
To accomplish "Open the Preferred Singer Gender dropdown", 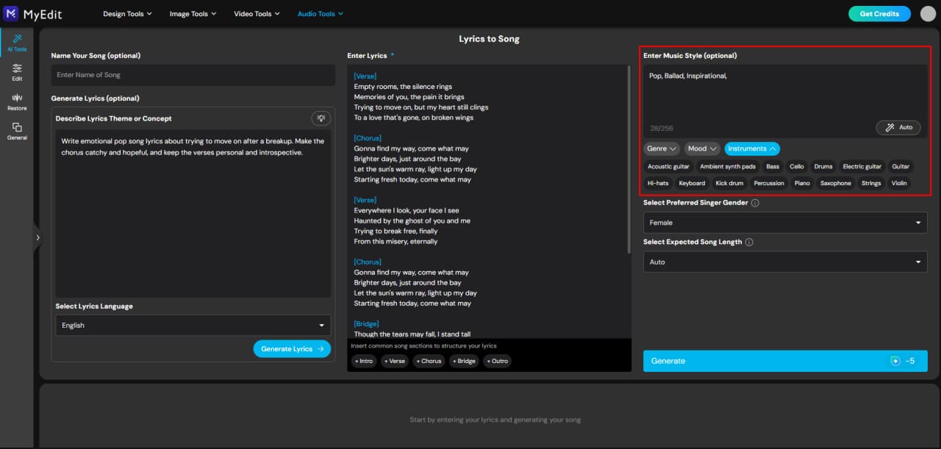I will click(x=784, y=222).
